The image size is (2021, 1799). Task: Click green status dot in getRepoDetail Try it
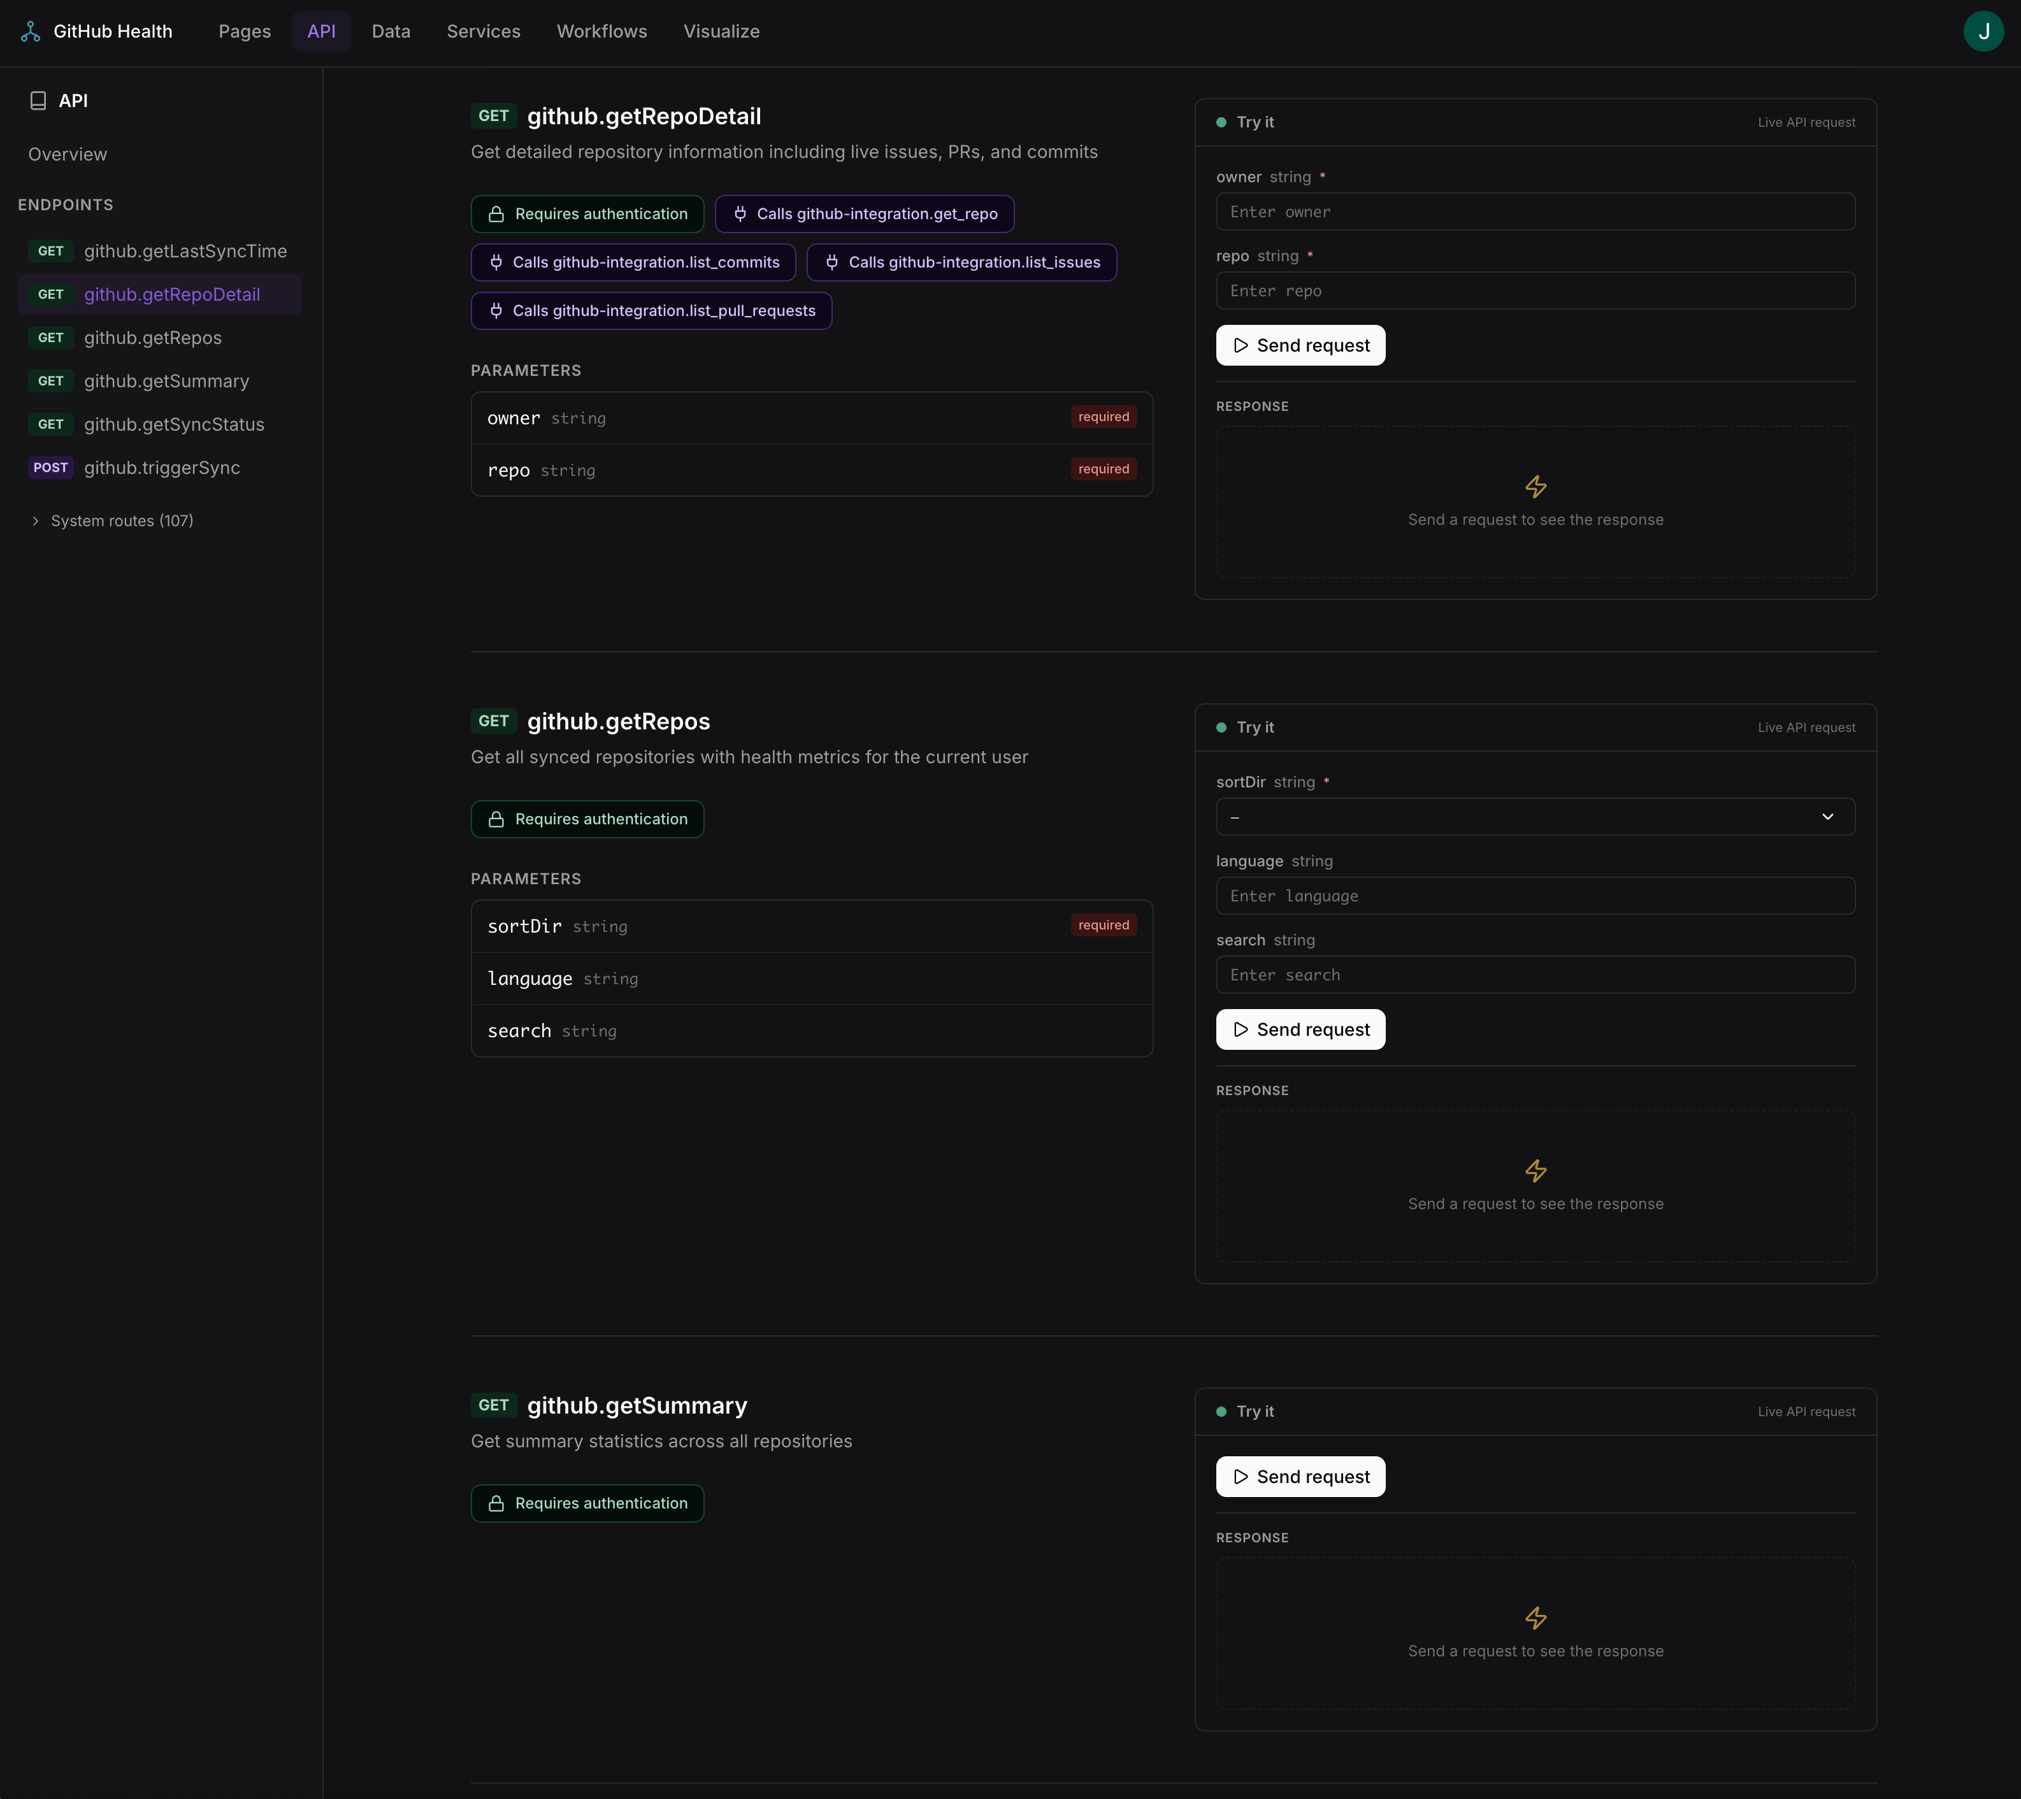(1221, 122)
